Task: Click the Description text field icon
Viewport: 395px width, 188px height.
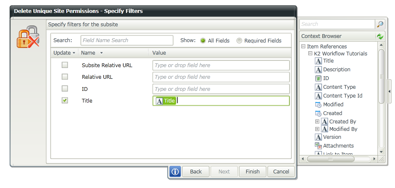Action: (x=318, y=70)
